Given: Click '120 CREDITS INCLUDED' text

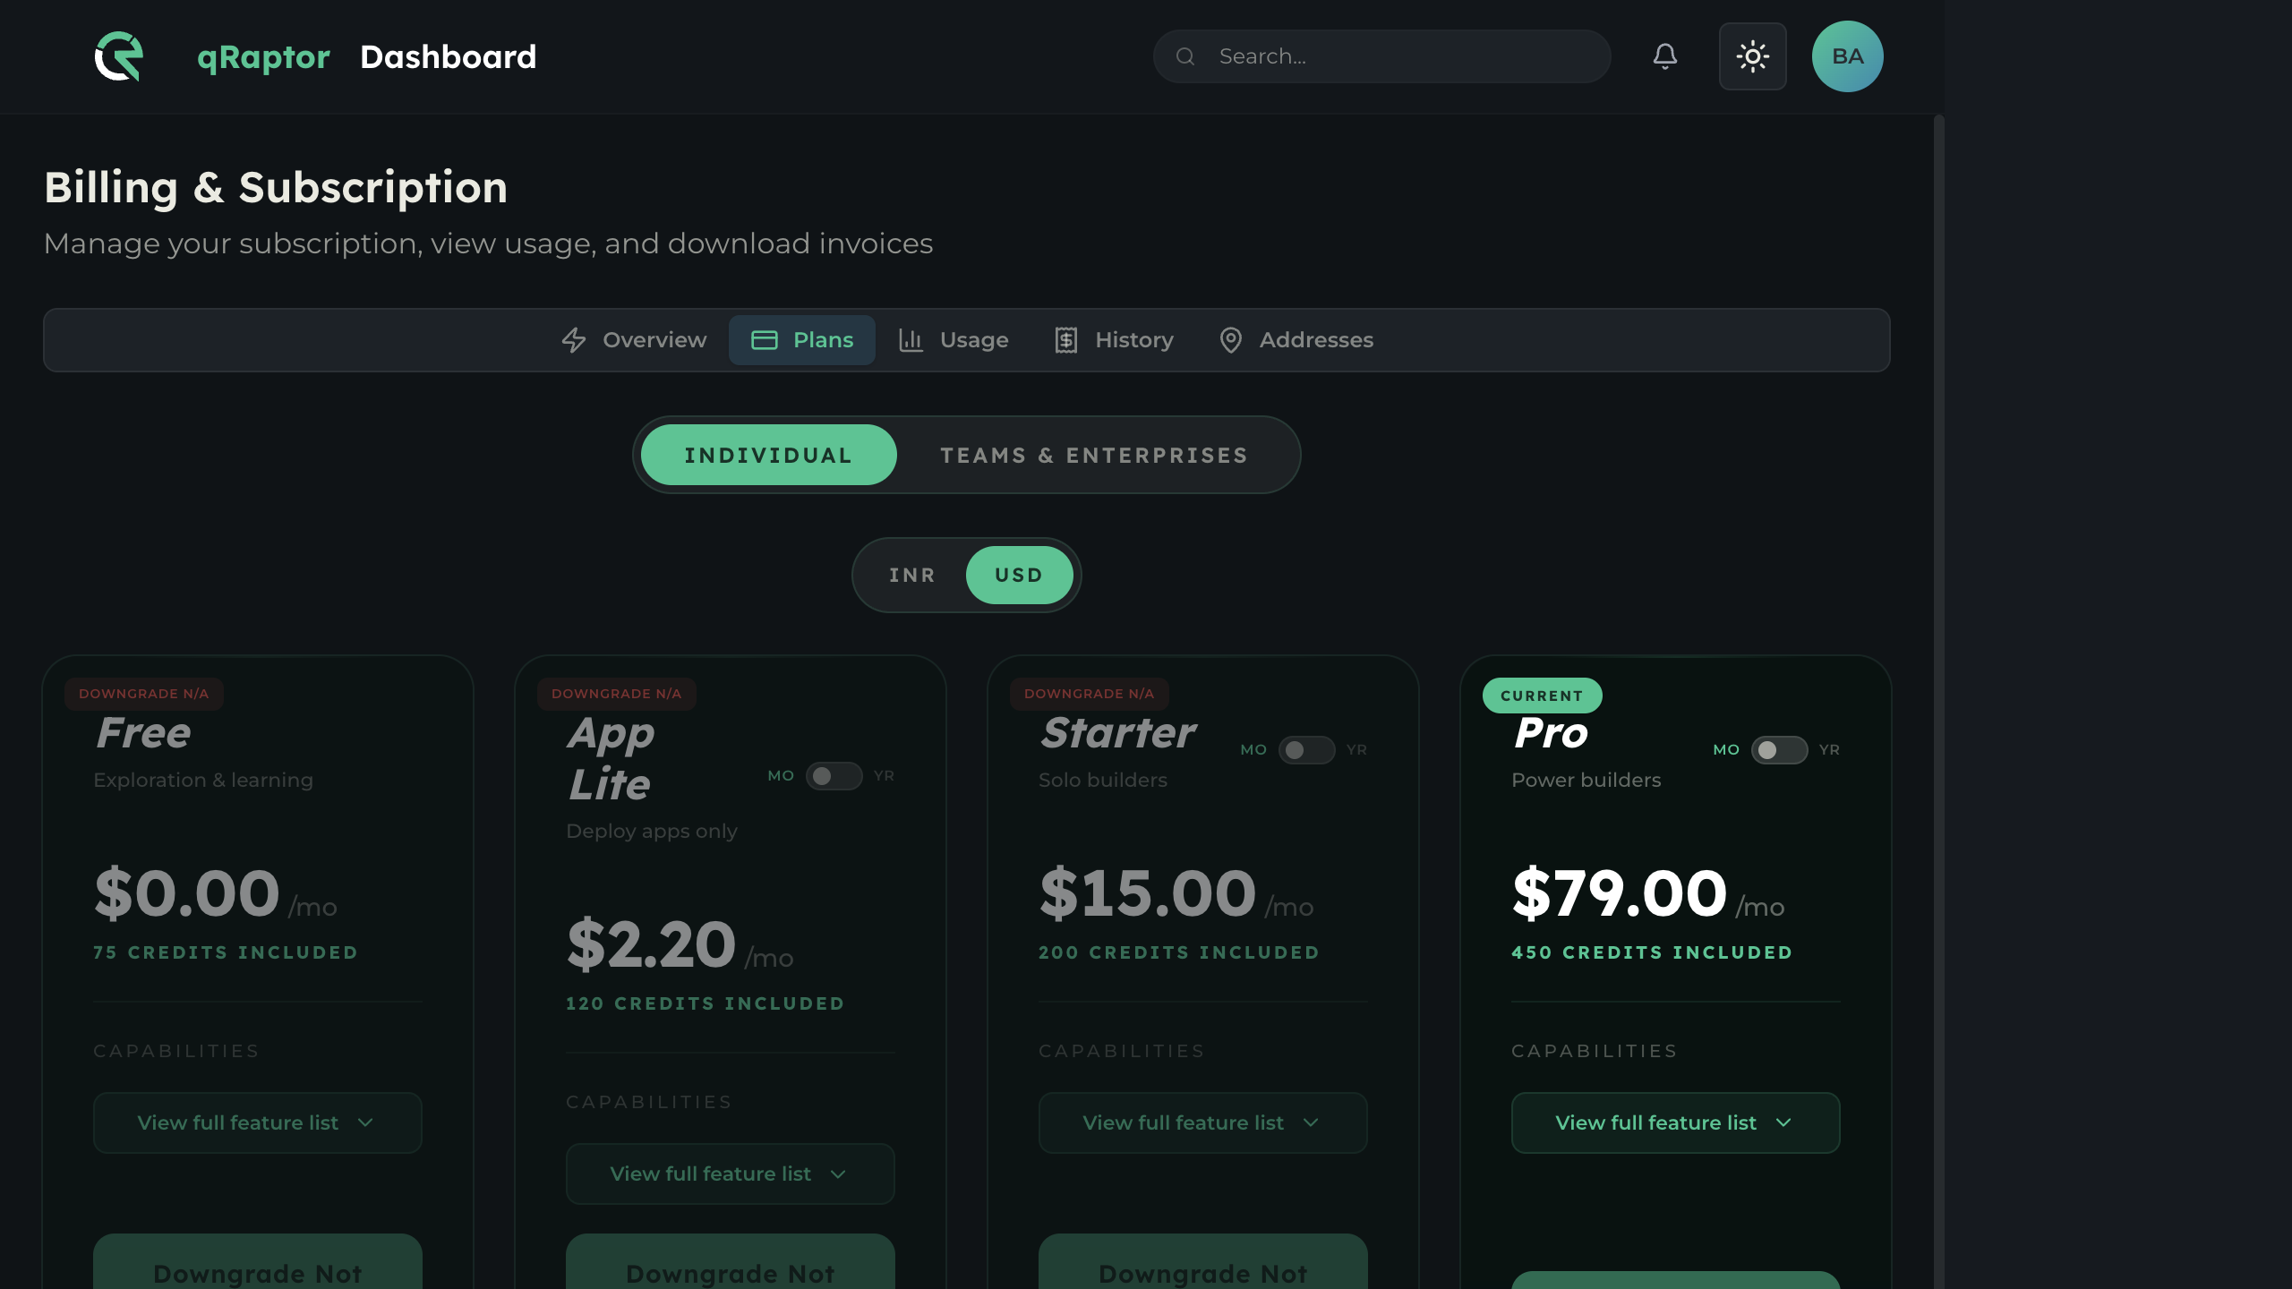Looking at the screenshot, I should pyautogui.click(x=706, y=1003).
